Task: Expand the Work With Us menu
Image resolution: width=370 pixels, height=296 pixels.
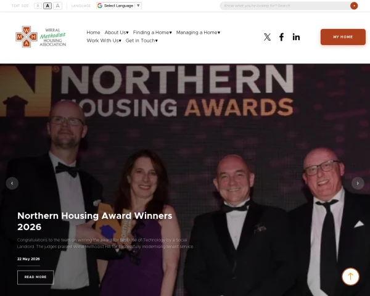Action: coord(104,41)
